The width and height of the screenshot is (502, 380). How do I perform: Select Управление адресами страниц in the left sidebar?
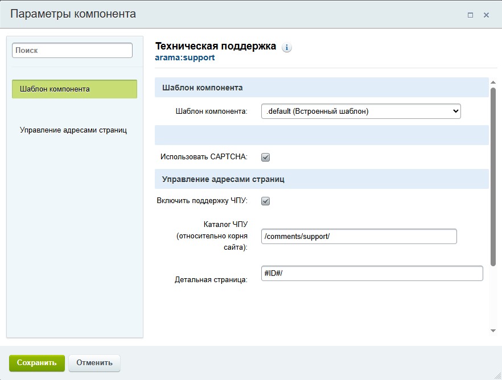coord(75,130)
